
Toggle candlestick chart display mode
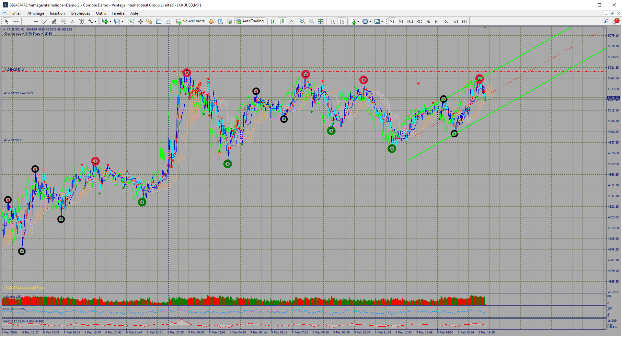pos(282,21)
